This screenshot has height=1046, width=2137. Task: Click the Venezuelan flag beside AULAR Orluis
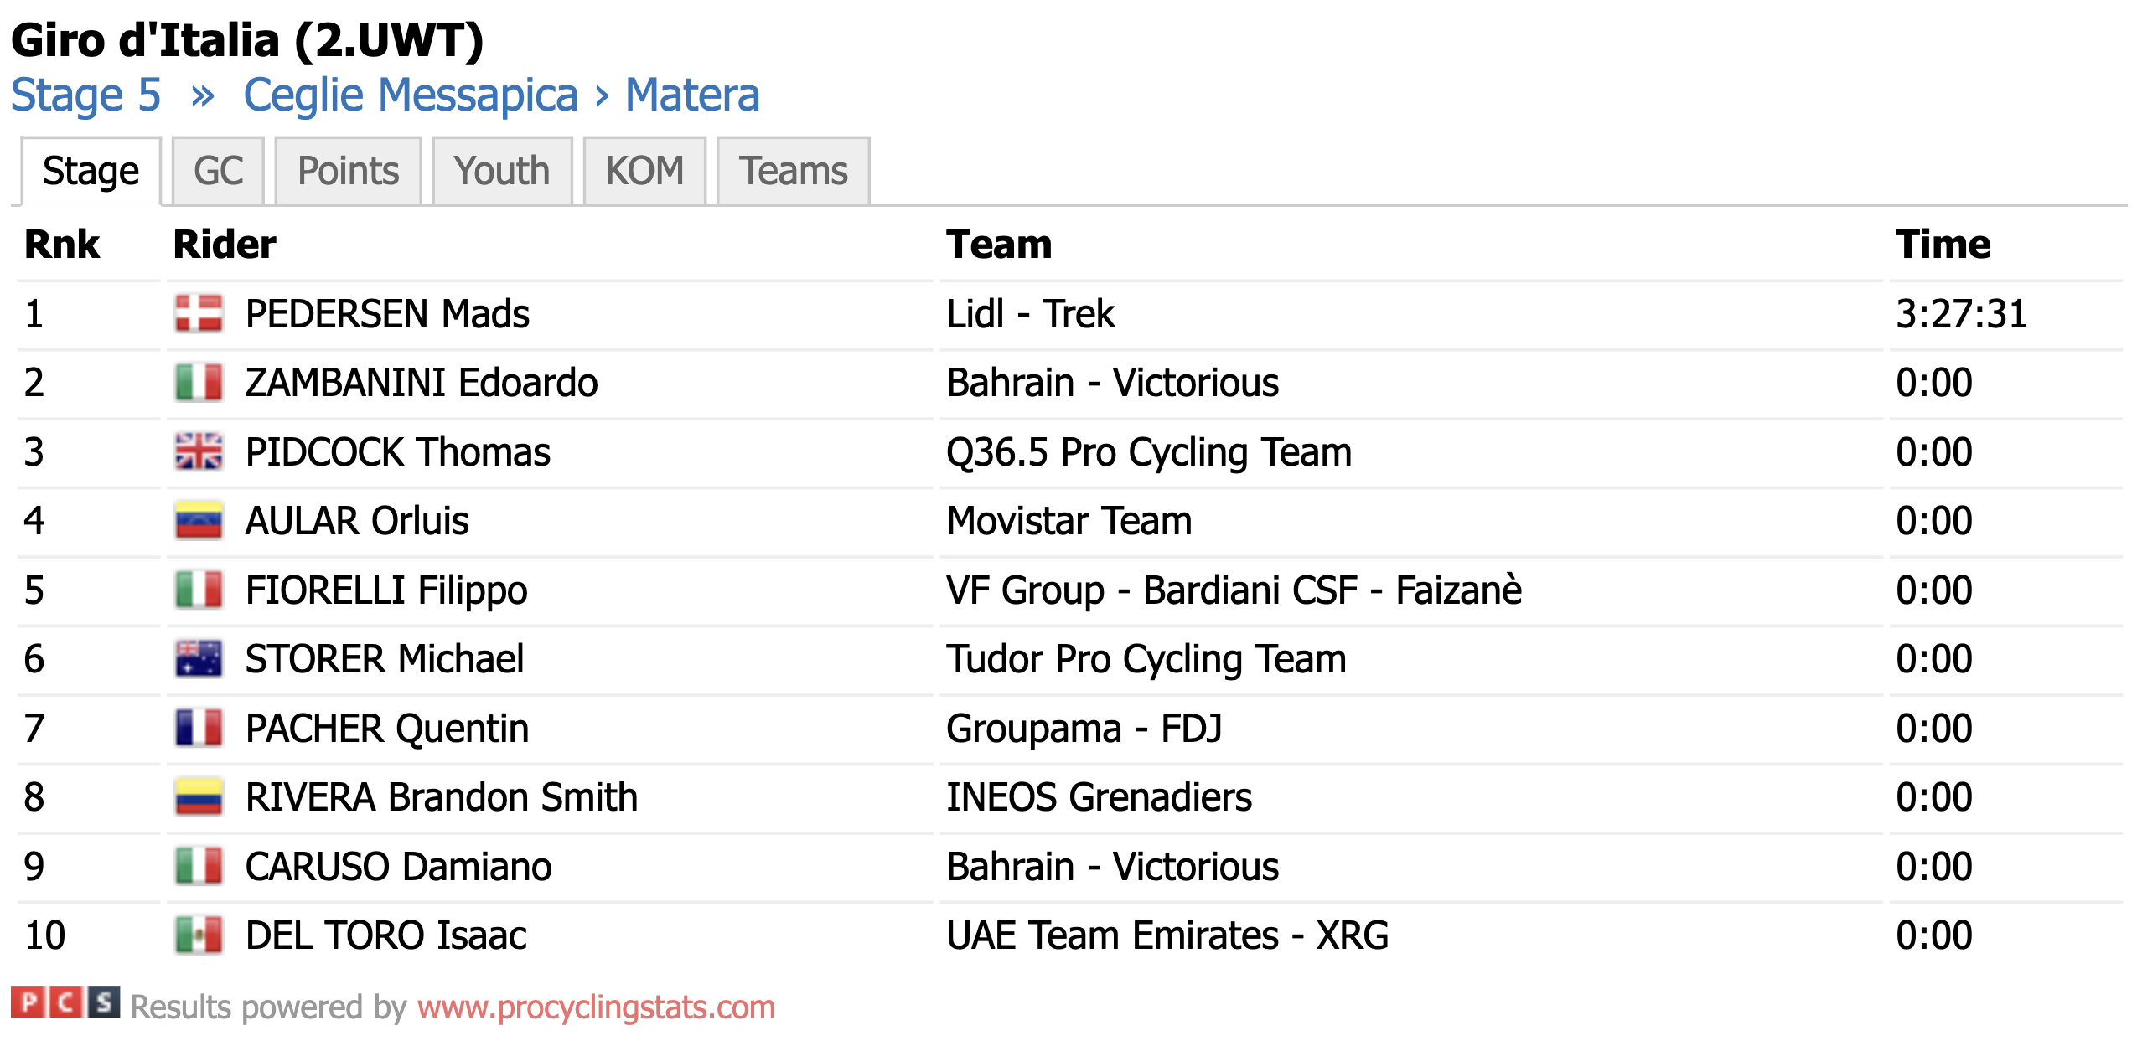[x=199, y=521]
